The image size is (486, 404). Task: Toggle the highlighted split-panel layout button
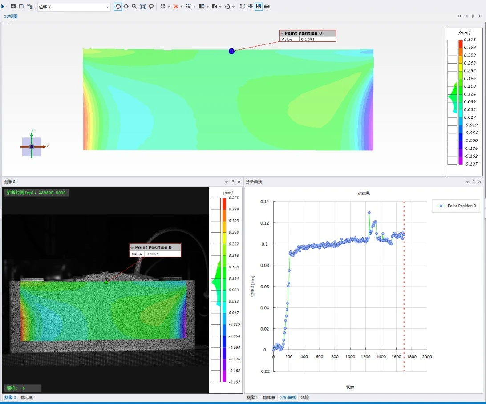(x=259, y=7)
